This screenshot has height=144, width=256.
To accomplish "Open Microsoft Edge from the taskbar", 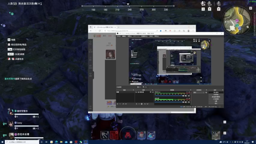I will (x=56, y=142).
